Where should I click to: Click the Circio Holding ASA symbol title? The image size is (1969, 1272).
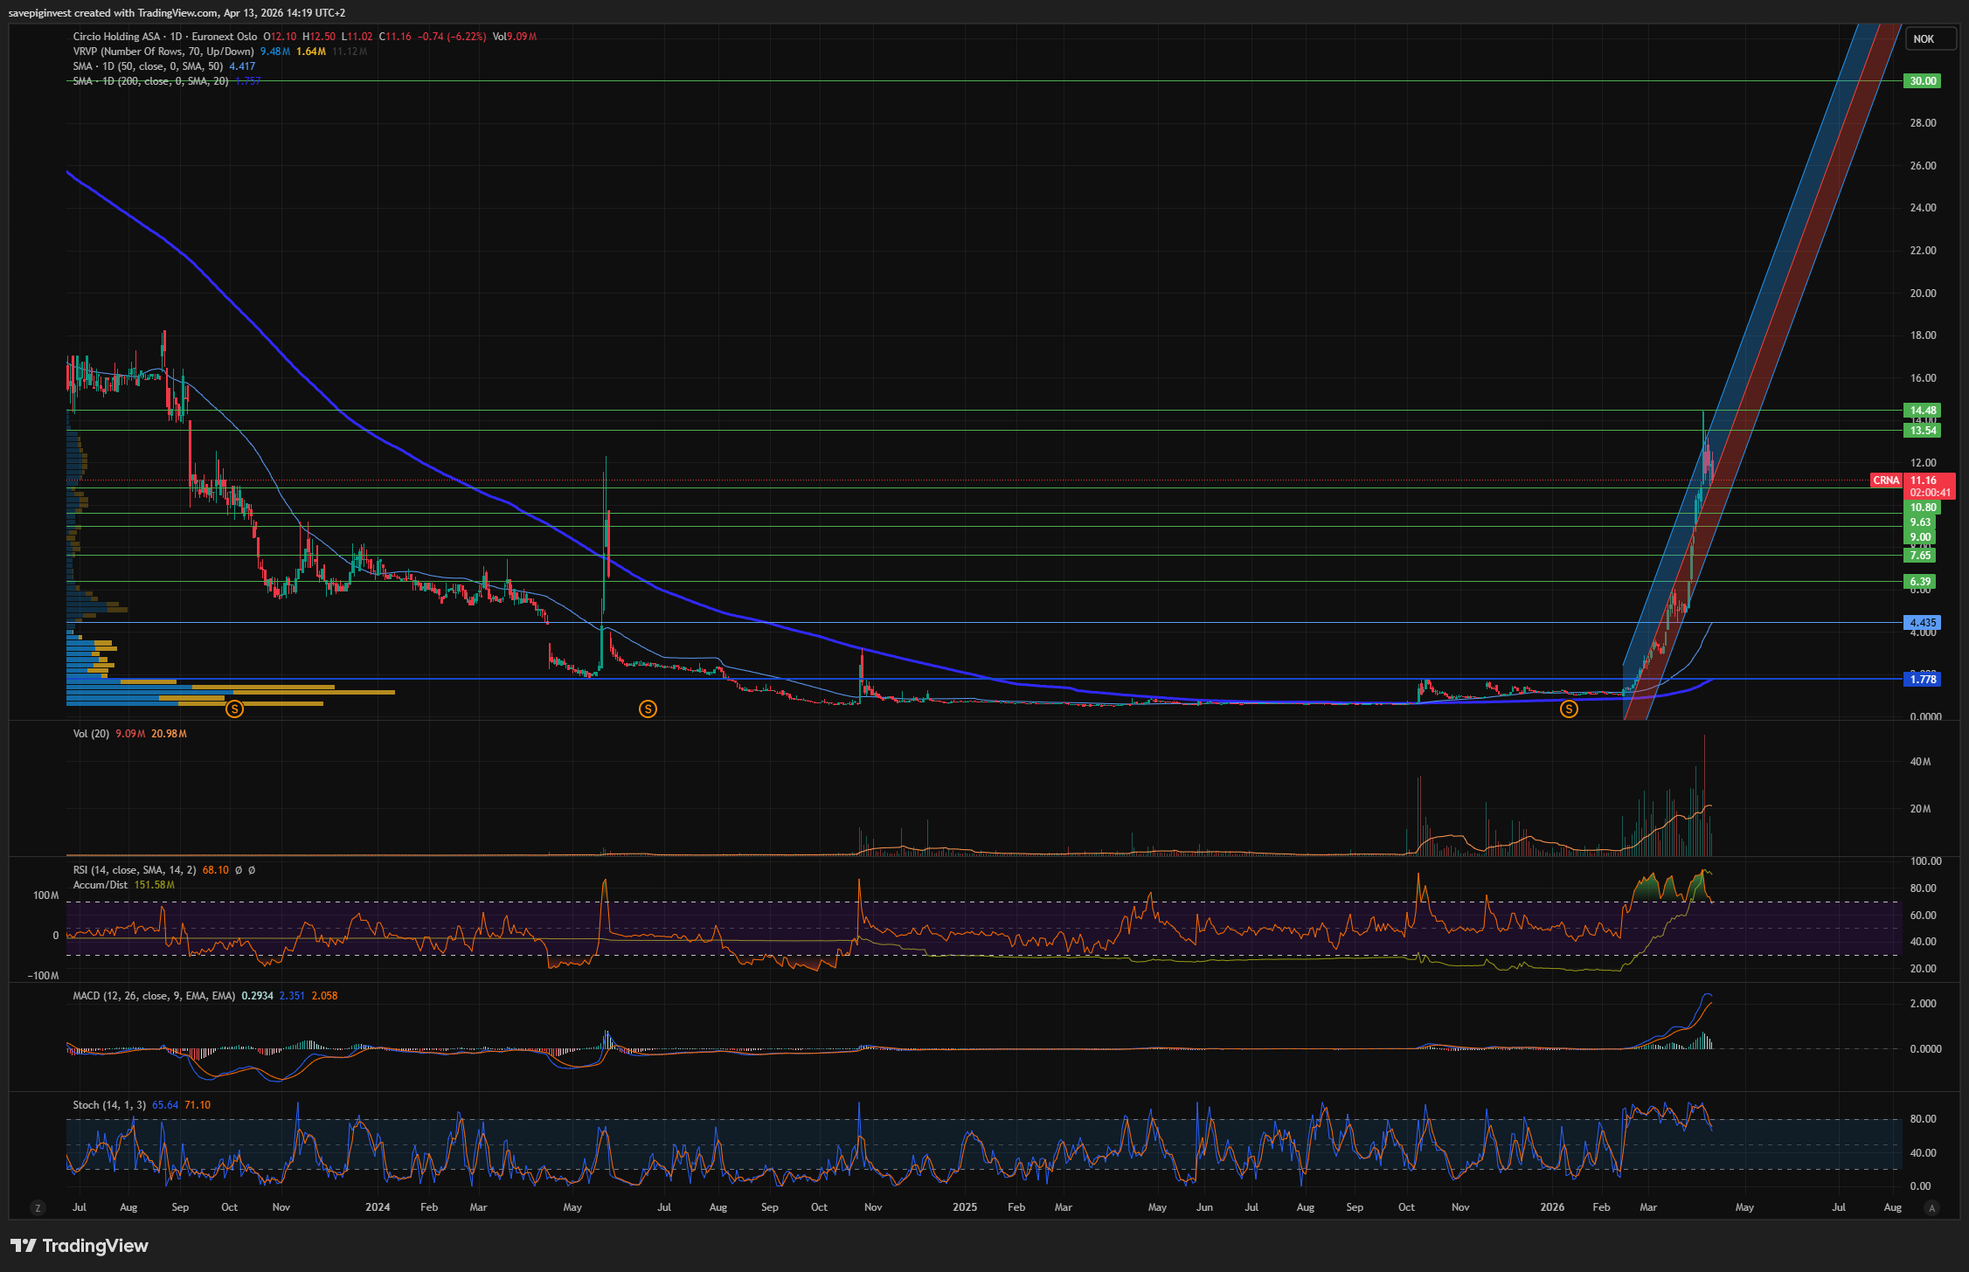(x=116, y=37)
